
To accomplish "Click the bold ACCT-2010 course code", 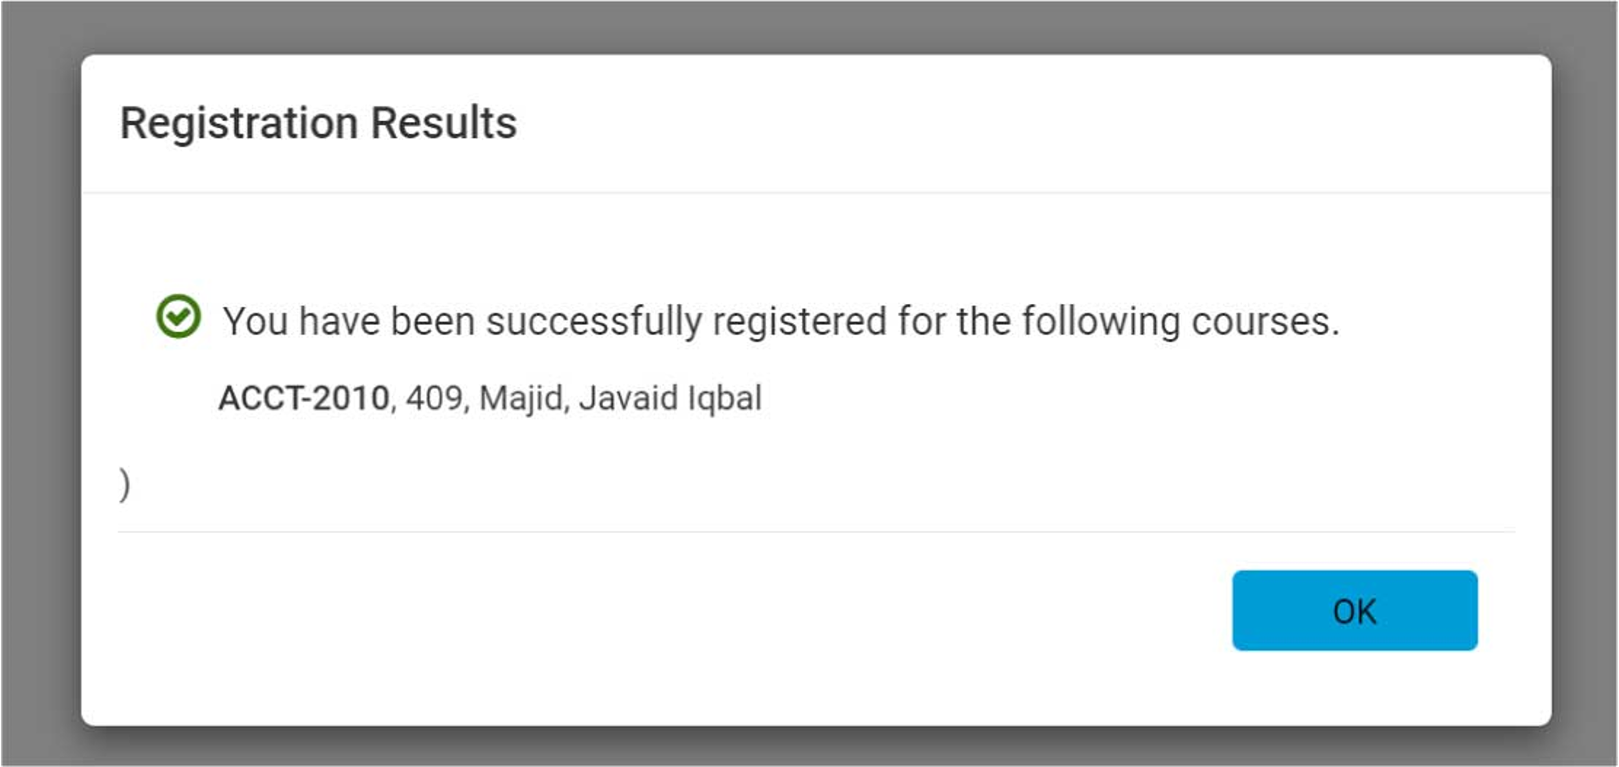I will point(304,398).
